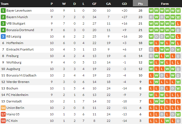Click Werder Bremen's latest win form badge
This screenshot has width=182, height=124.
[x=178, y=82]
